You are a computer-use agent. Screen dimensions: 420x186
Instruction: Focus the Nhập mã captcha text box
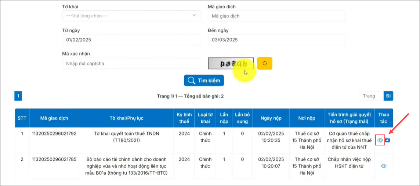point(131,64)
